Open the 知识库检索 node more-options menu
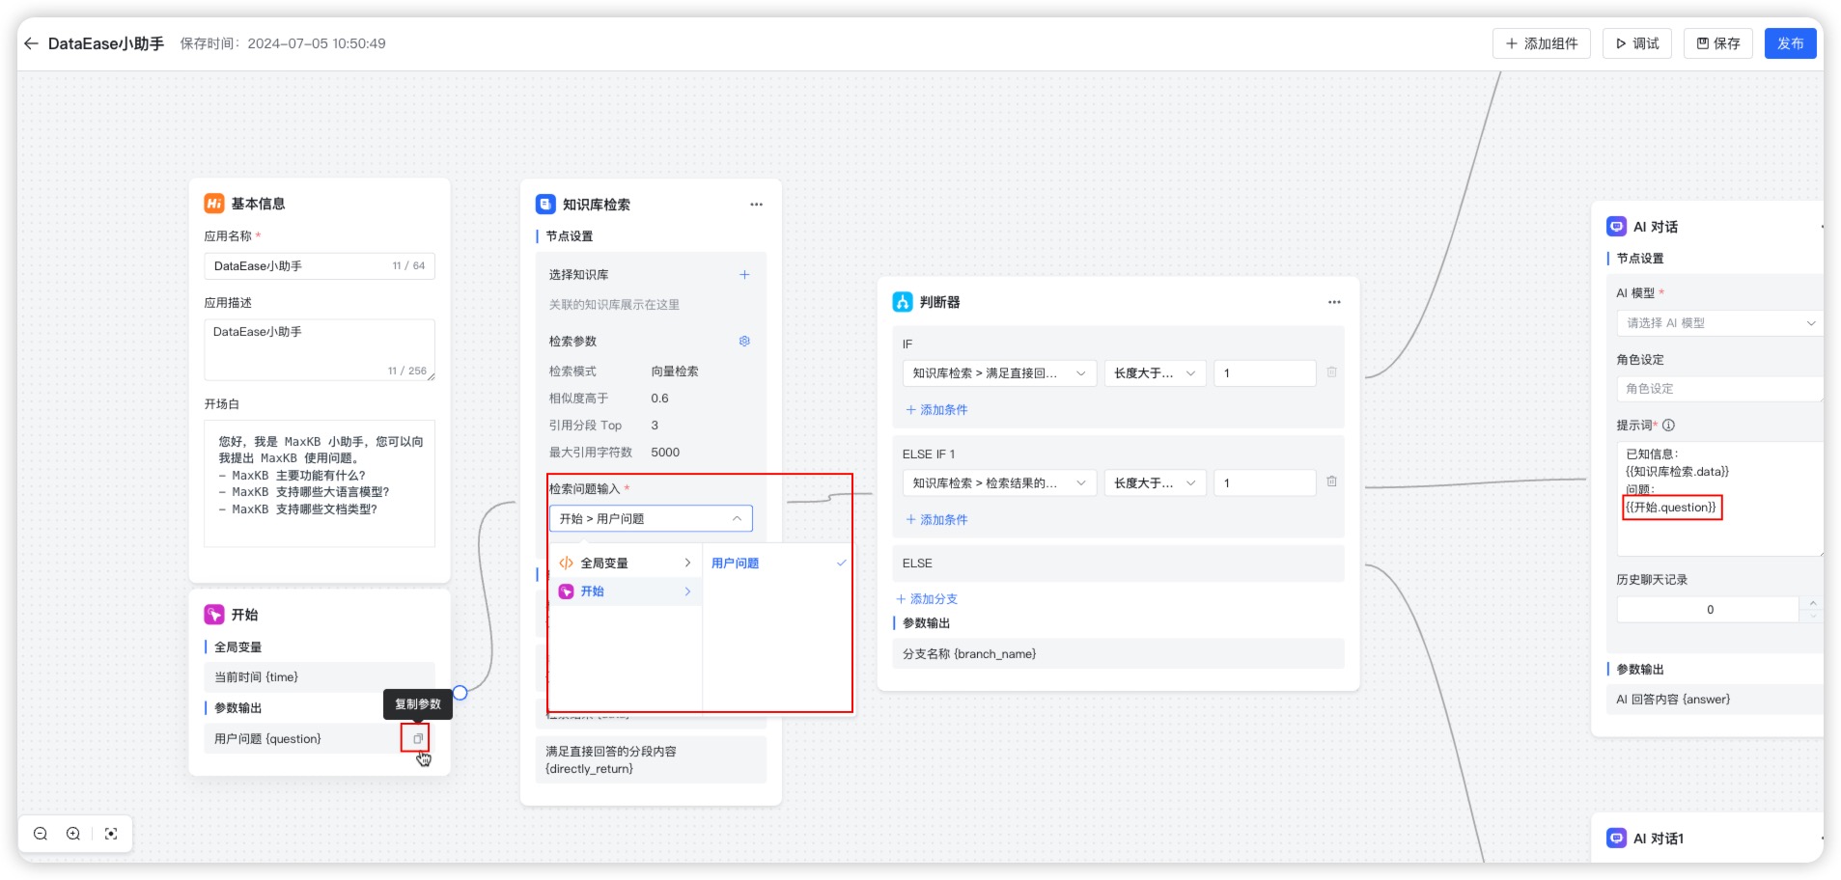Viewport: 1841px width, 880px height. tap(756, 205)
